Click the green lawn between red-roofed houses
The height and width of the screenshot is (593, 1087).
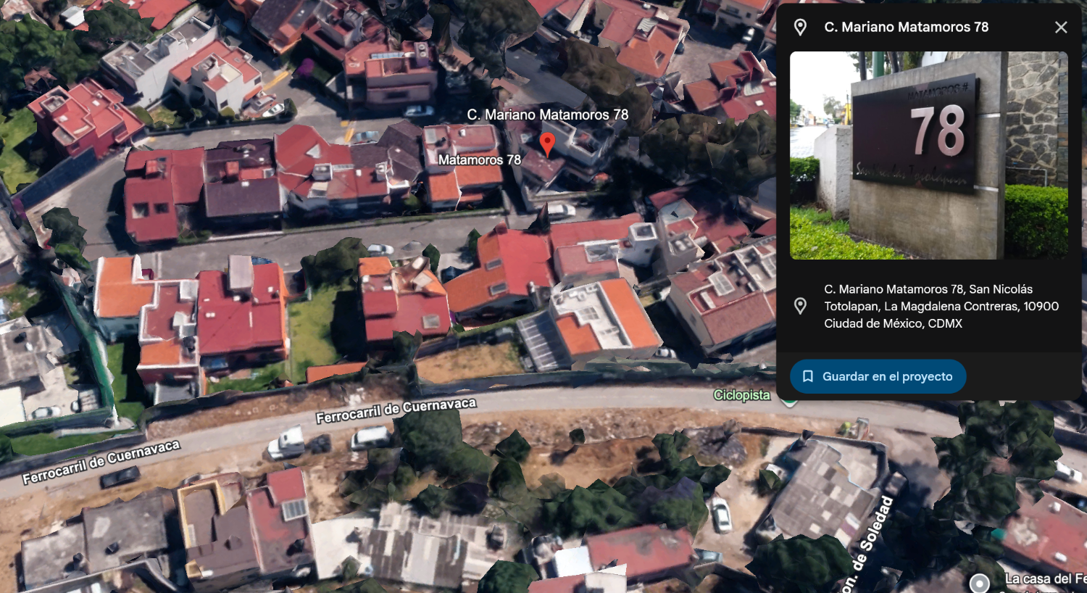click(x=313, y=330)
